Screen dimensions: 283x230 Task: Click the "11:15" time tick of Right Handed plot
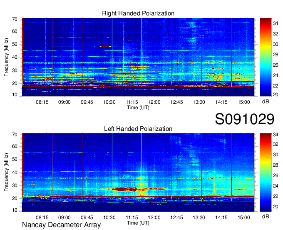tap(132, 102)
